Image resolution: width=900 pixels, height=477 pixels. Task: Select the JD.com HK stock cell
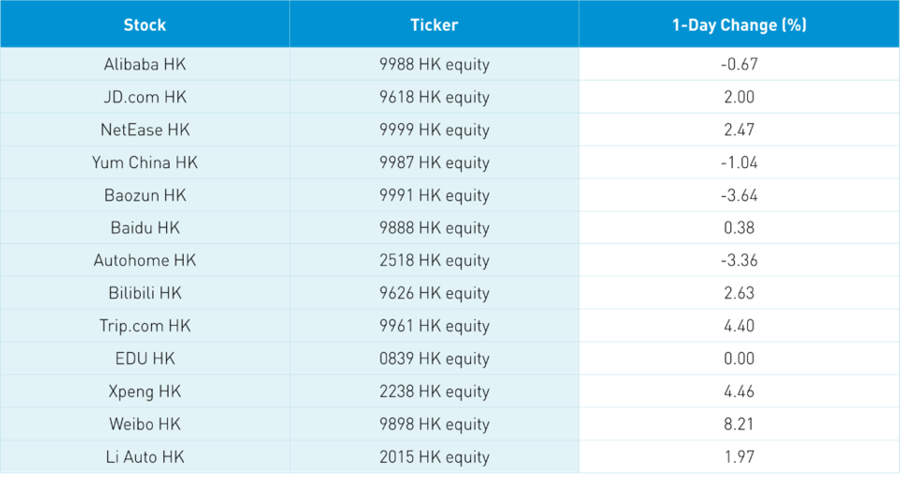145,98
